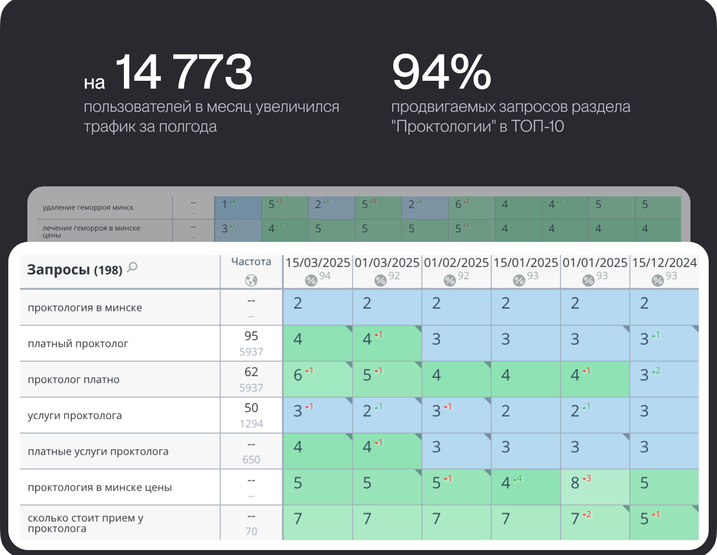This screenshot has height=555, width=717.
Task: Click position 7 of 'сколько стоит прием' on 01/01/2025
Action: [595, 523]
